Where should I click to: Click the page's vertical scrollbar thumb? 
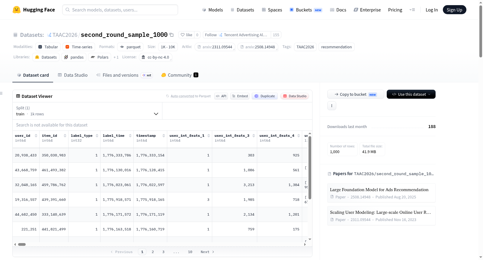coord(481,31)
